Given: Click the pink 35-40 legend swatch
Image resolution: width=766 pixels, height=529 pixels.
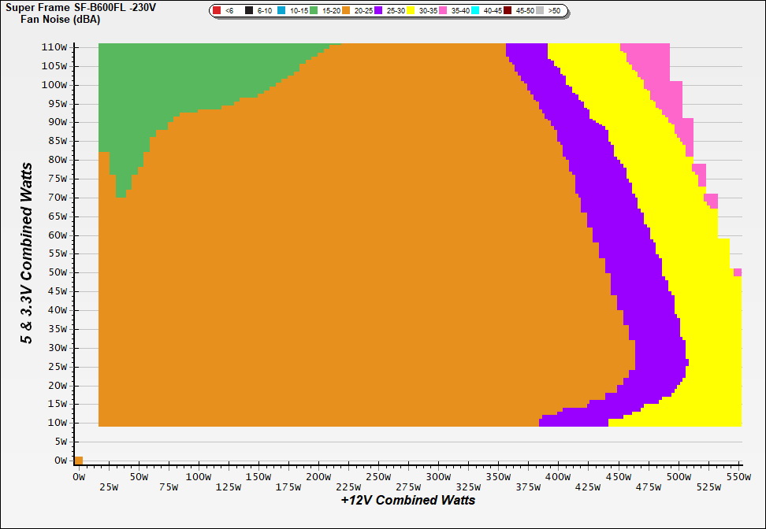Looking at the screenshot, I should pyautogui.click(x=443, y=11).
